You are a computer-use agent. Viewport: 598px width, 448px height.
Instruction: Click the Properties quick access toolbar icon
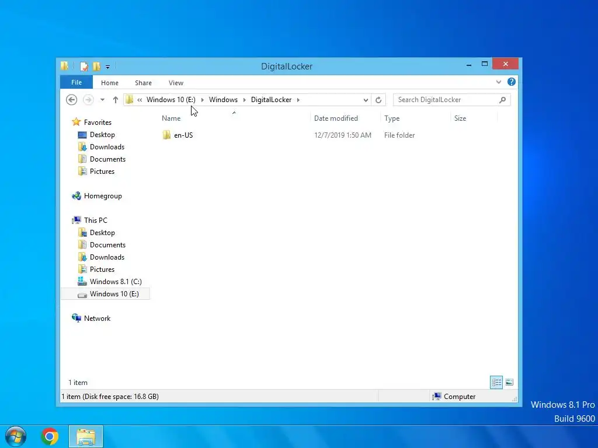(84, 66)
